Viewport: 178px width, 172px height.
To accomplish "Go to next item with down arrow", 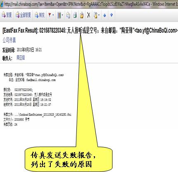I will click(x=112, y=15).
